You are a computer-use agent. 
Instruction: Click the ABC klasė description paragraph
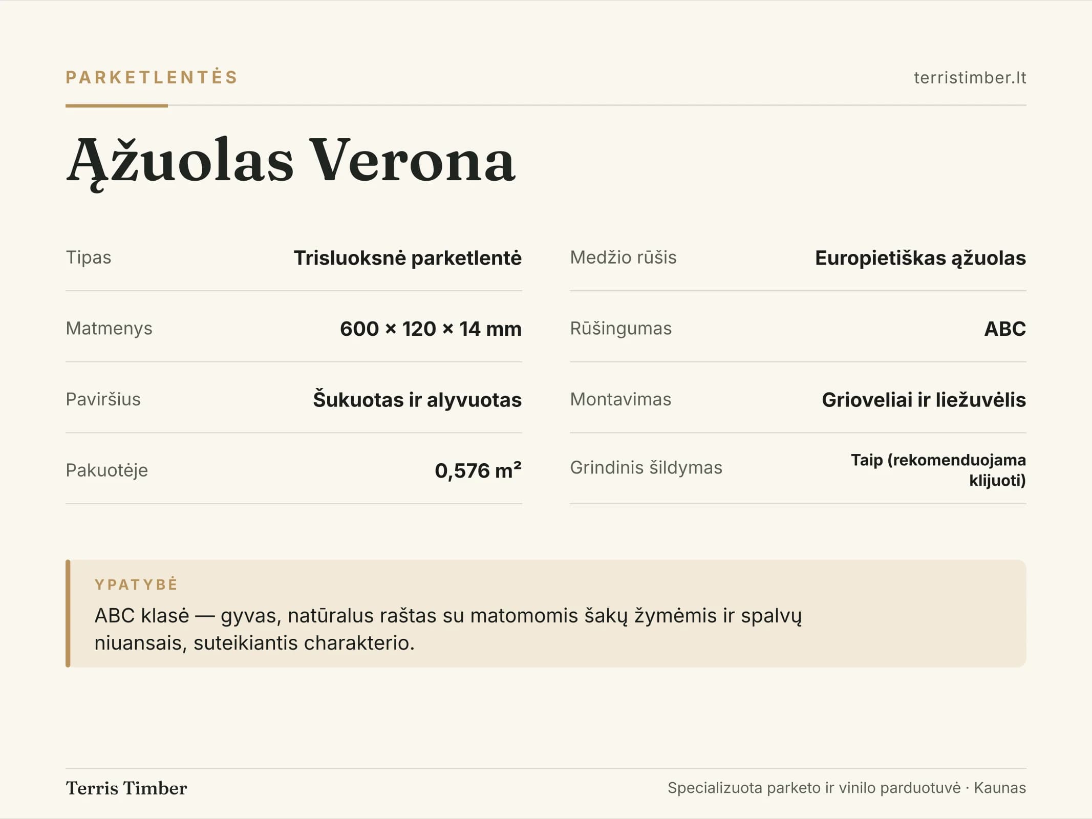point(448,629)
